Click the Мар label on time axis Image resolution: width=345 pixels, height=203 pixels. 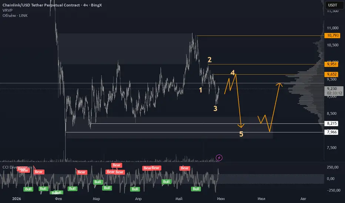pos(96,199)
